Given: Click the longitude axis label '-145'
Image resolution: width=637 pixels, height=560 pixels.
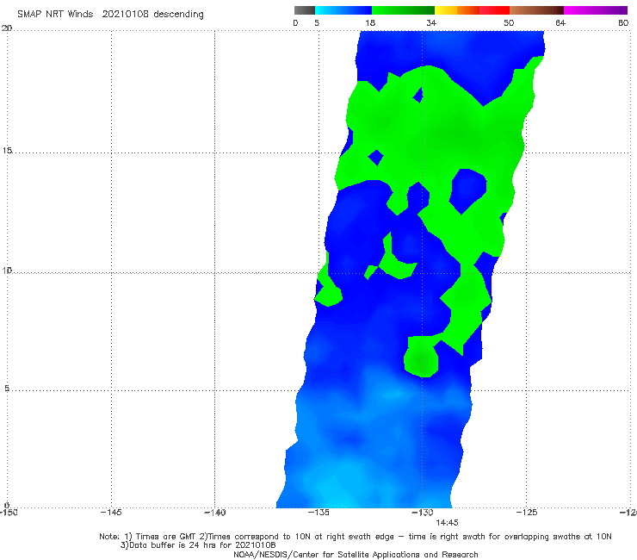Looking at the screenshot, I should click(111, 513).
